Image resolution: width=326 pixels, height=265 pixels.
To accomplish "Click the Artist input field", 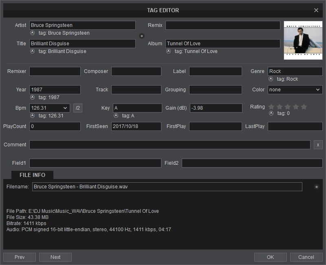I will point(82,25).
